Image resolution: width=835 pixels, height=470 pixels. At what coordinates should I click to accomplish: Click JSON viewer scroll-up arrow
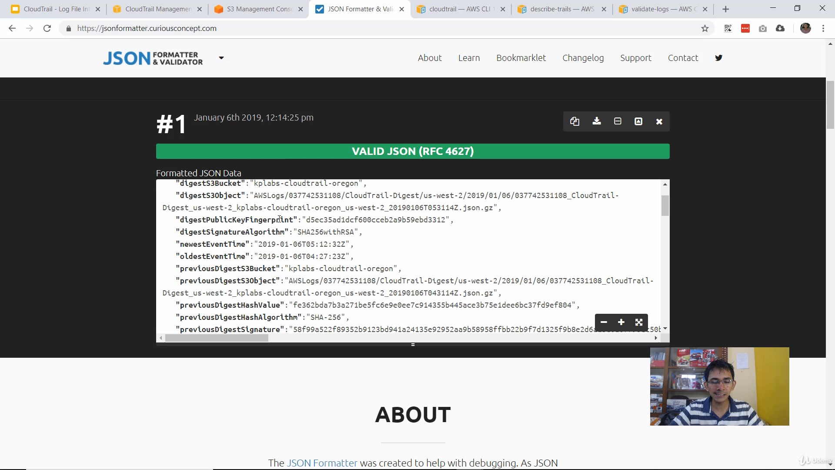click(x=665, y=185)
